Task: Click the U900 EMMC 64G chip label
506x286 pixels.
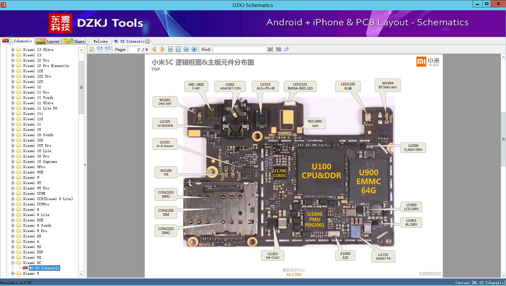Action: pyautogui.click(x=369, y=181)
